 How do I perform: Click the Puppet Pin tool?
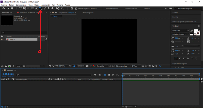pyautogui.click(x=62, y=8)
